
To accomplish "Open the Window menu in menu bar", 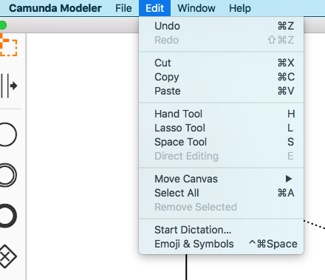I will pos(196,8).
